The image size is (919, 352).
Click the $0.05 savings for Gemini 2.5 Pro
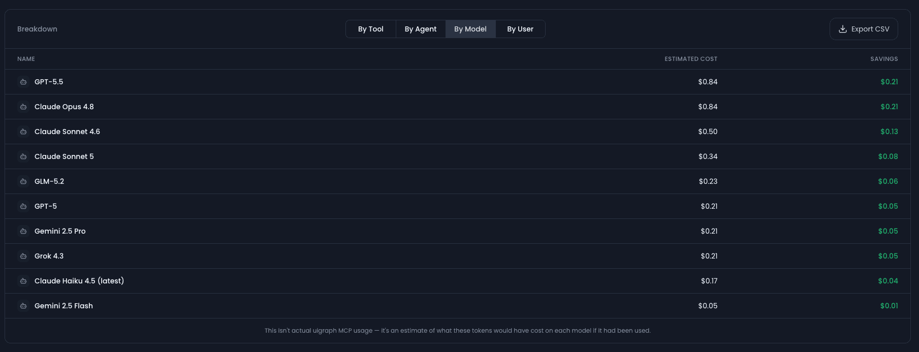[x=888, y=231]
